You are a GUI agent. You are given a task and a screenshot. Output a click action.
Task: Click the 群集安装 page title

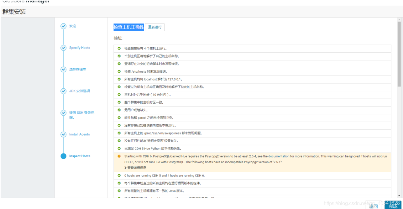[14, 12]
